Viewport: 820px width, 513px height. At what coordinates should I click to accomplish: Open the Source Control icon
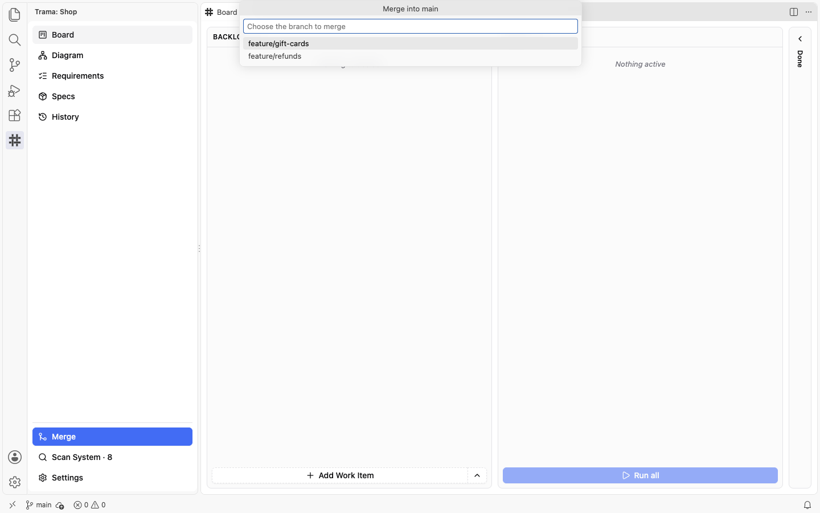pyautogui.click(x=15, y=65)
